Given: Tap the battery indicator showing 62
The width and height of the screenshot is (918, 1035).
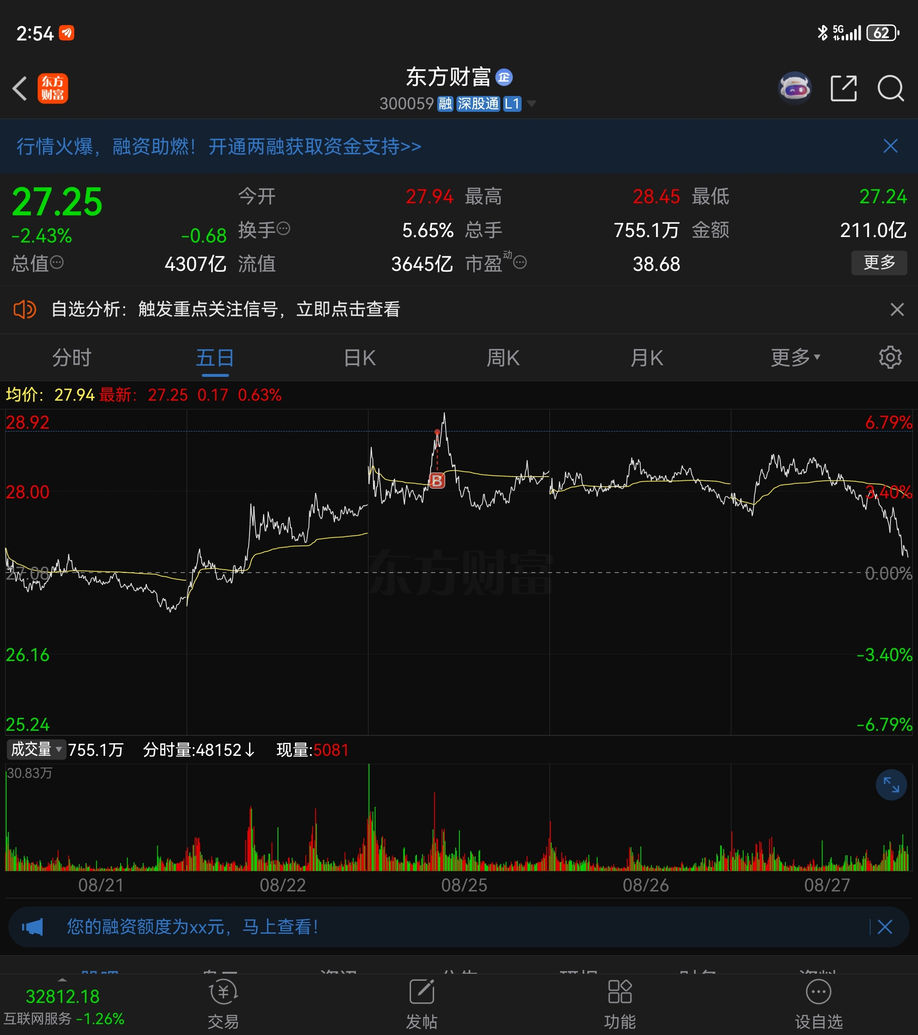Looking at the screenshot, I should coord(883,33).
